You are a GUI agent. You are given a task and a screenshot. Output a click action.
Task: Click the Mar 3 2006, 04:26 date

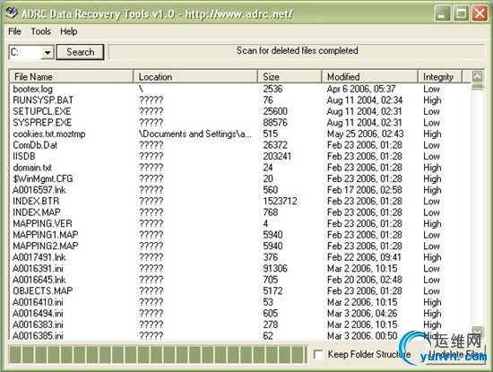(362, 314)
